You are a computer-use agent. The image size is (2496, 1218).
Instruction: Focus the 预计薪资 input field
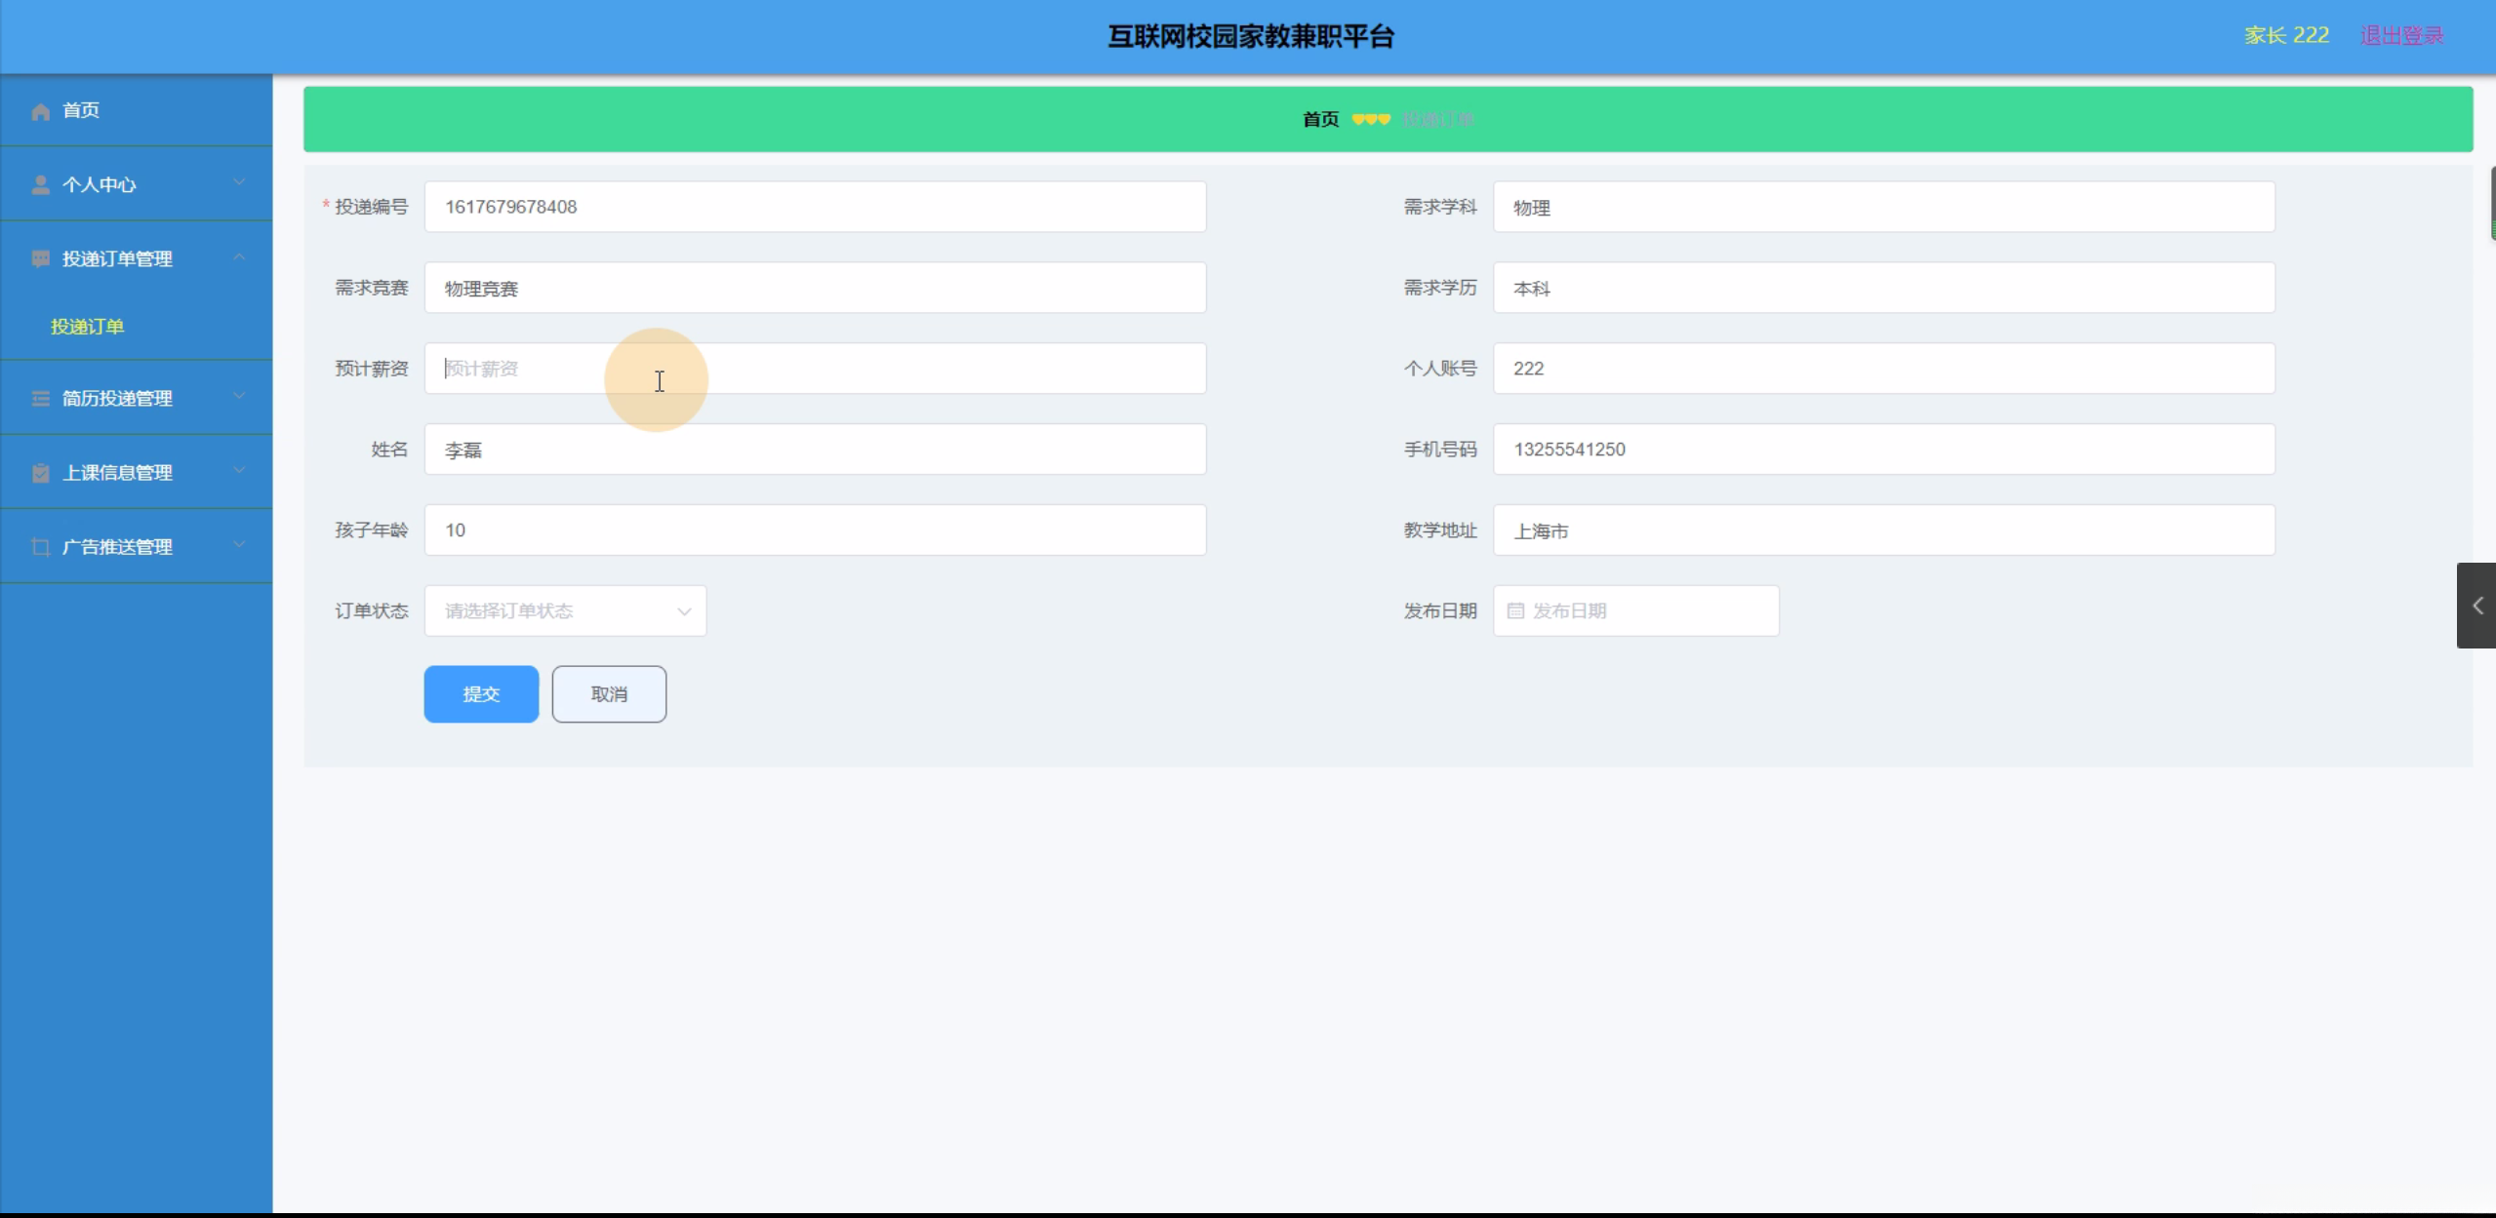(815, 369)
